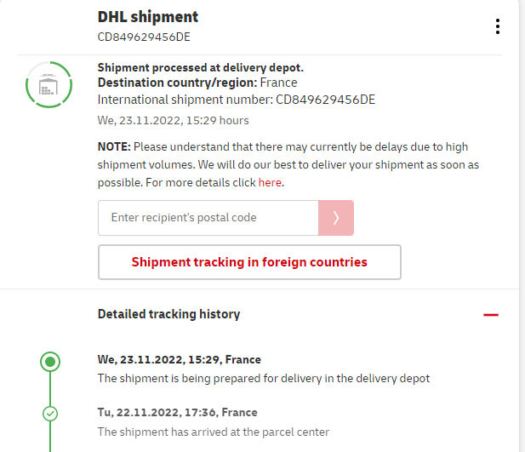This screenshot has width=525, height=452.
Task: Click the Detailed tracking history heading
Action: coord(169,314)
